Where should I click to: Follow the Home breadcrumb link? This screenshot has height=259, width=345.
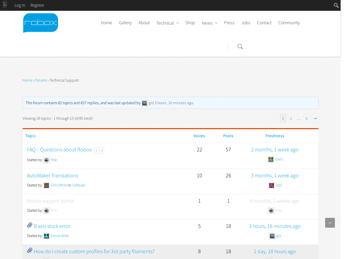point(27,80)
